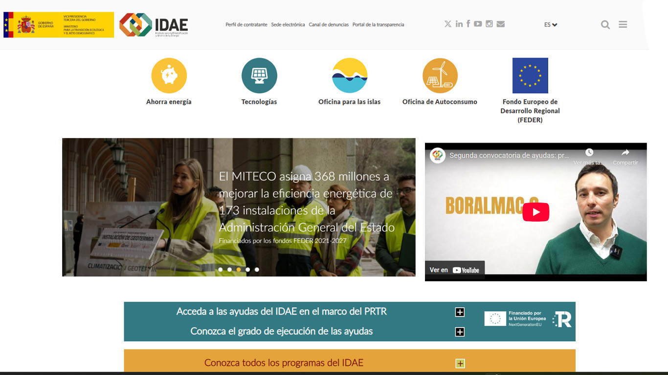Expand Conozca todos los programas del IDAE
Screen dimensions: 668x375
click(x=460, y=363)
